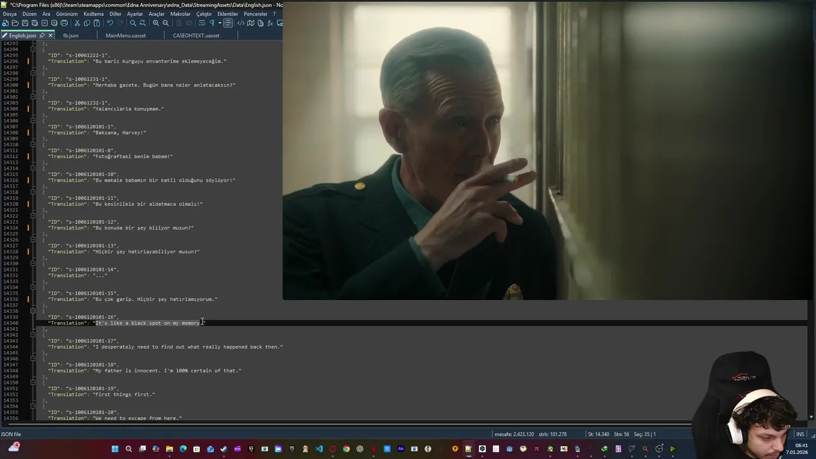Click text "Fotoğraftaki benim babam!"

(x=133, y=156)
